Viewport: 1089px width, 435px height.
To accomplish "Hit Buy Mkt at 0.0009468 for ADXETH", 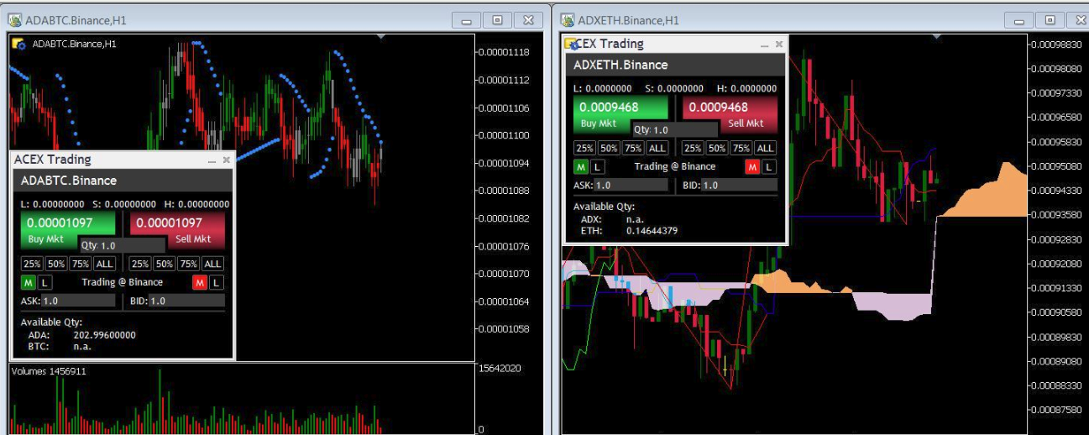I will (620, 113).
